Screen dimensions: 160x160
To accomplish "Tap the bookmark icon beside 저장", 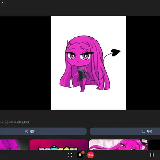I will coord(144,131).
